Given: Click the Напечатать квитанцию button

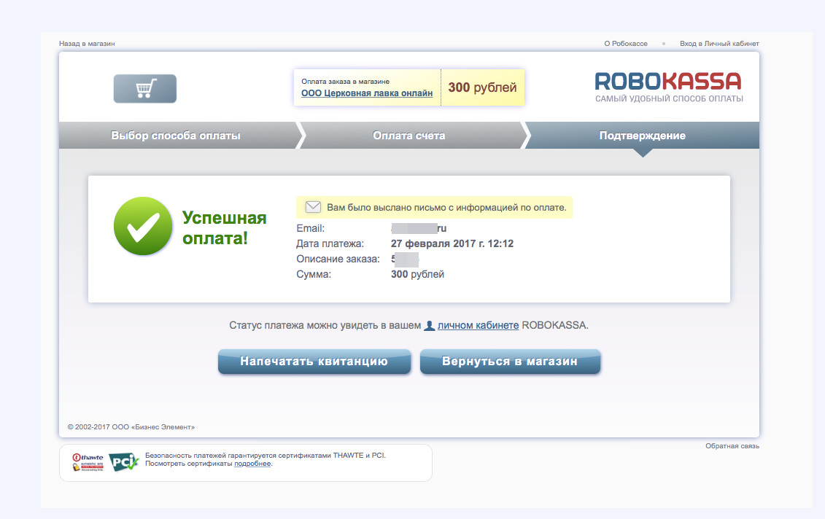Looking at the screenshot, I should [314, 362].
